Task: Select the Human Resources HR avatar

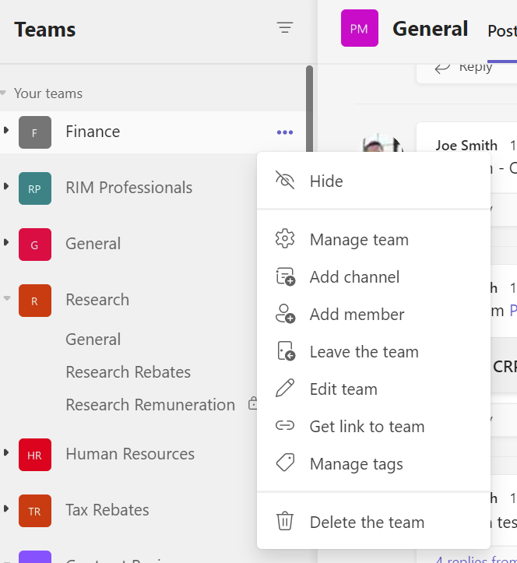Action: (x=35, y=455)
